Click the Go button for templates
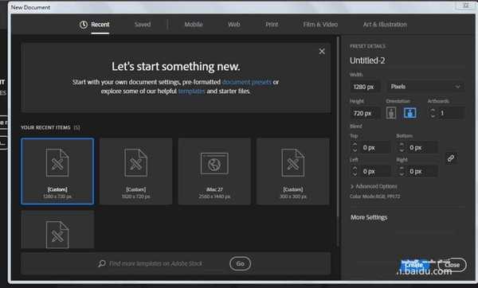The image size is (478, 288). (x=241, y=263)
